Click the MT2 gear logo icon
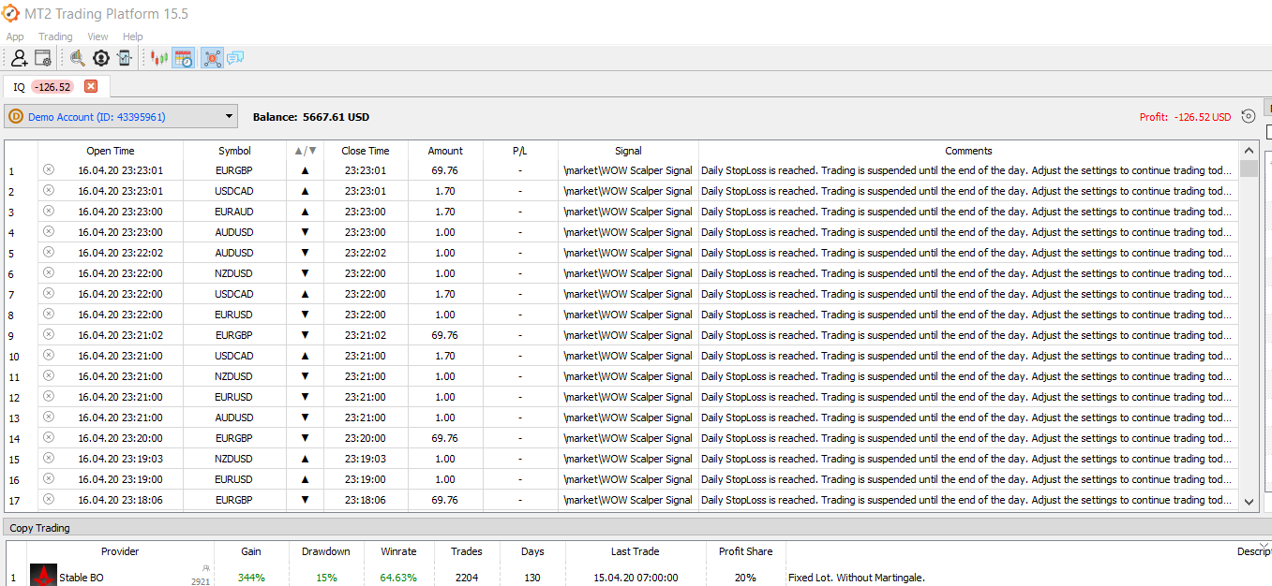 pos(11,13)
